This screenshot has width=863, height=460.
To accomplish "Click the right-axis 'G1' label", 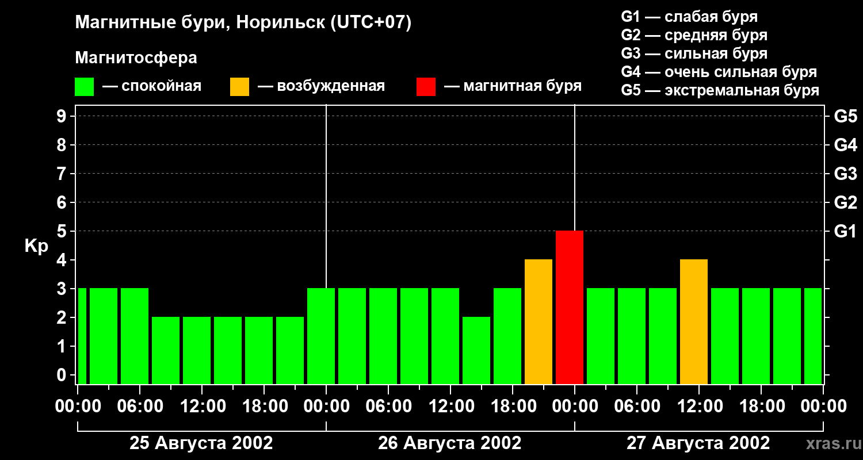I will coord(846,231).
